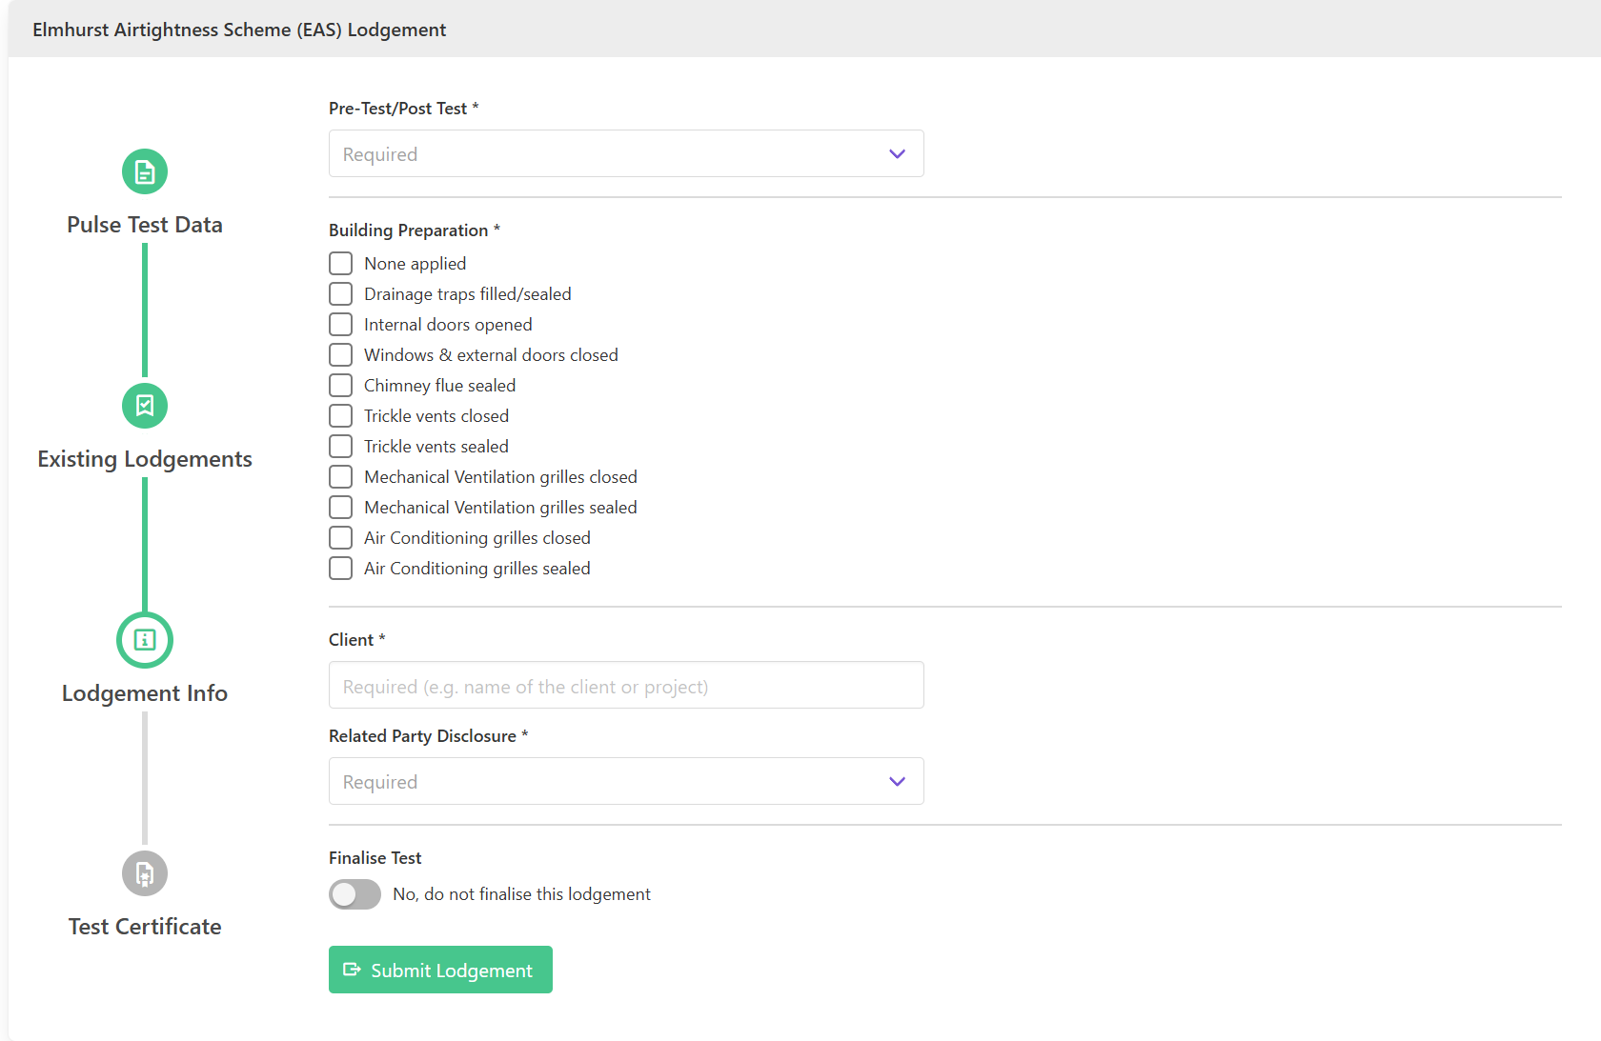Go to the Pulse Test Data step label

coord(145,225)
